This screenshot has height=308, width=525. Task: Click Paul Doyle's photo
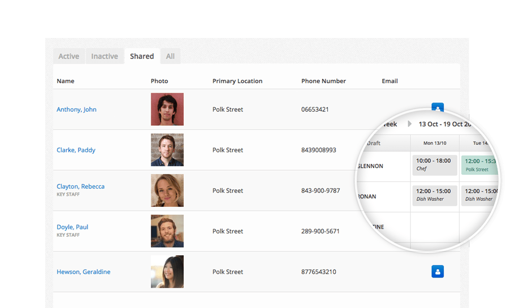(167, 231)
